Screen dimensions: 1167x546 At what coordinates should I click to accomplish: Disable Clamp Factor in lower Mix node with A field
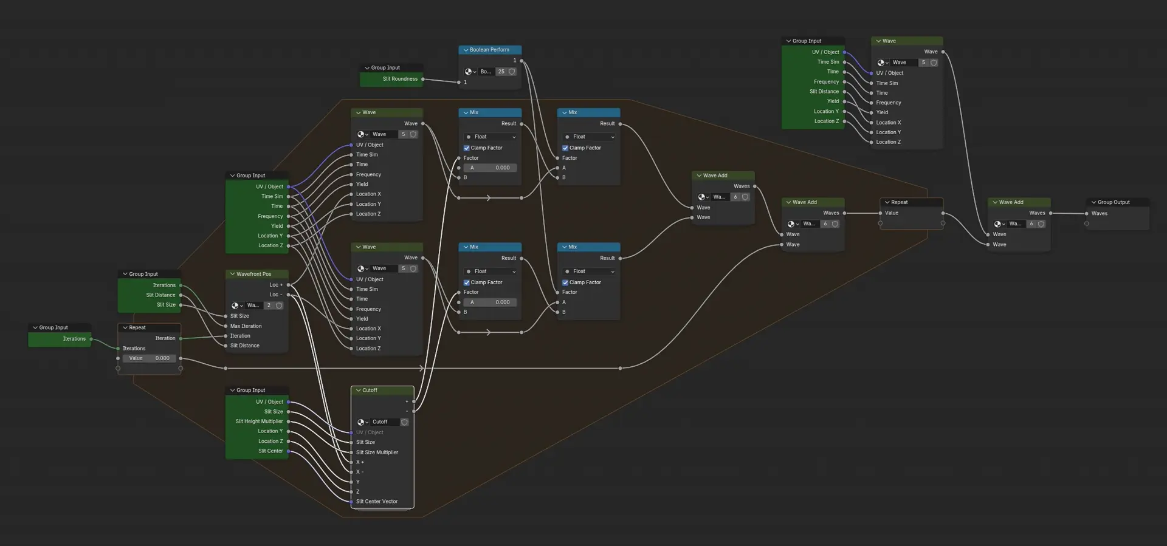point(467,282)
